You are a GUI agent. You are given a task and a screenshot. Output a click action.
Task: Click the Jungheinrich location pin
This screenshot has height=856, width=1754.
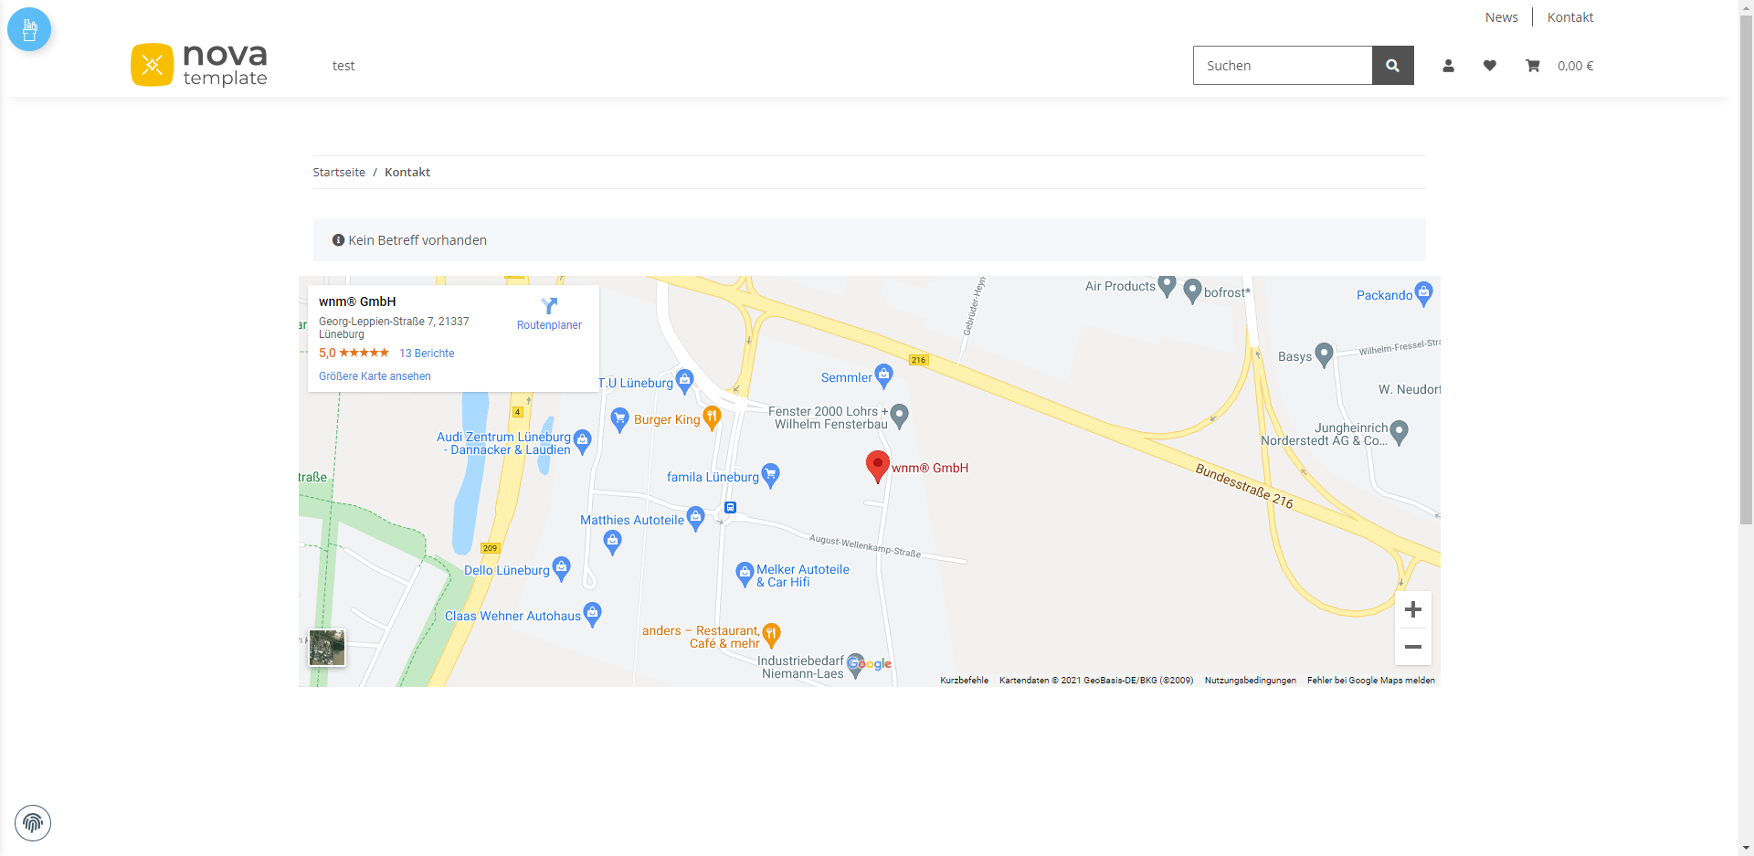point(1399,432)
